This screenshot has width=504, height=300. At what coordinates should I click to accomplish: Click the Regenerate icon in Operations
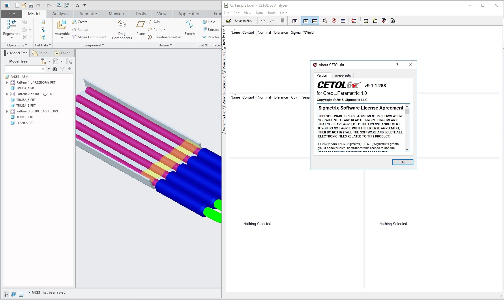coord(12,25)
